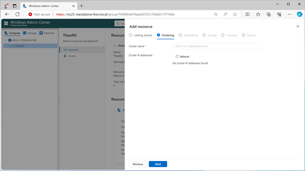The height and width of the screenshot is (171, 305).
Task: Collapse the WS25-STANDALONE tree node
Action: coord(6,40)
